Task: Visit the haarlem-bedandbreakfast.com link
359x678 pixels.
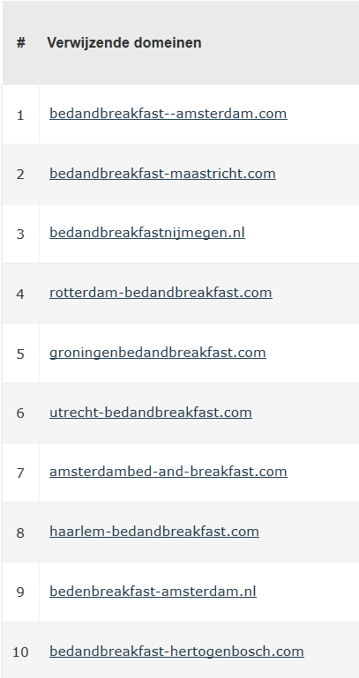Action: pyautogui.click(x=154, y=532)
